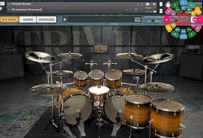Viewport: 203px width, 138px height.
Task: Switch to the MIXER tab
Action: (28, 20)
